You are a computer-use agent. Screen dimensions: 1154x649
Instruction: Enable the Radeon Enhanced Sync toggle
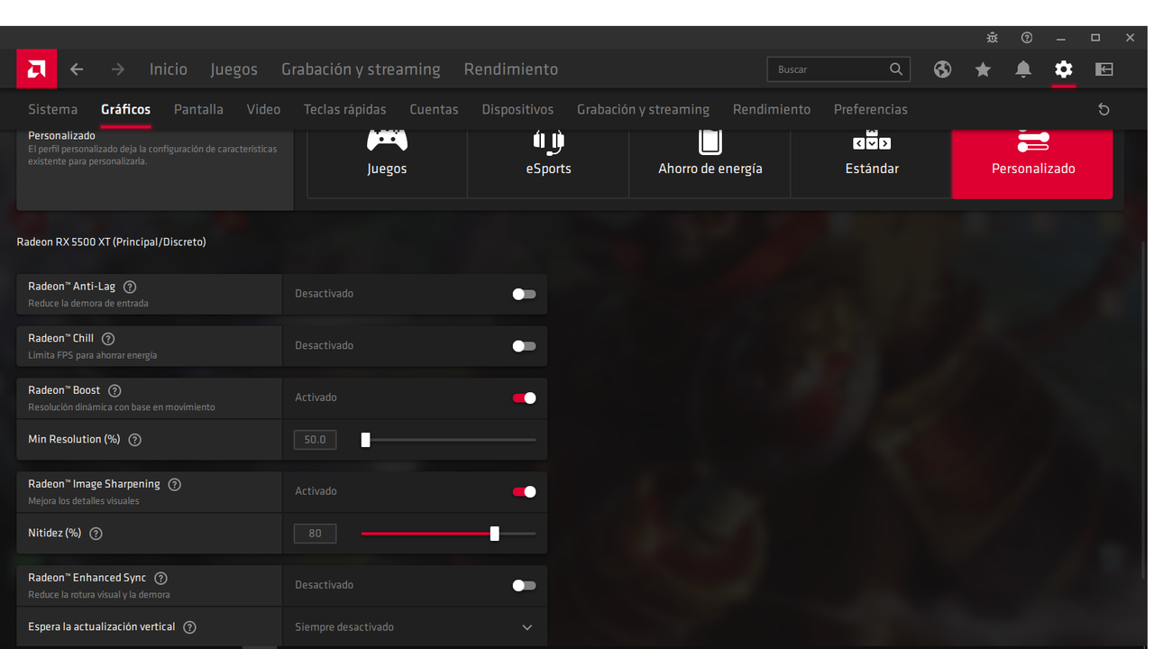(524, 586)
